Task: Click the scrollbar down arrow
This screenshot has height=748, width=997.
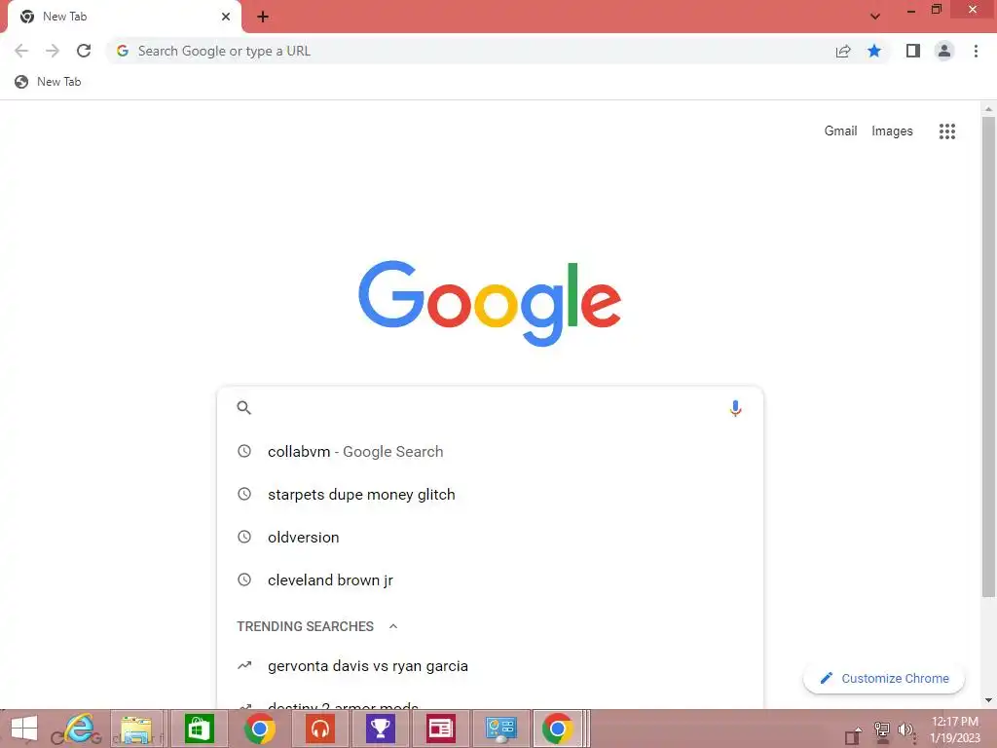Action: [x=988, y=700]
